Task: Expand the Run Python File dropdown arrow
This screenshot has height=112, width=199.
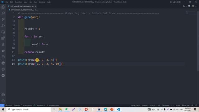Action: 186,6
